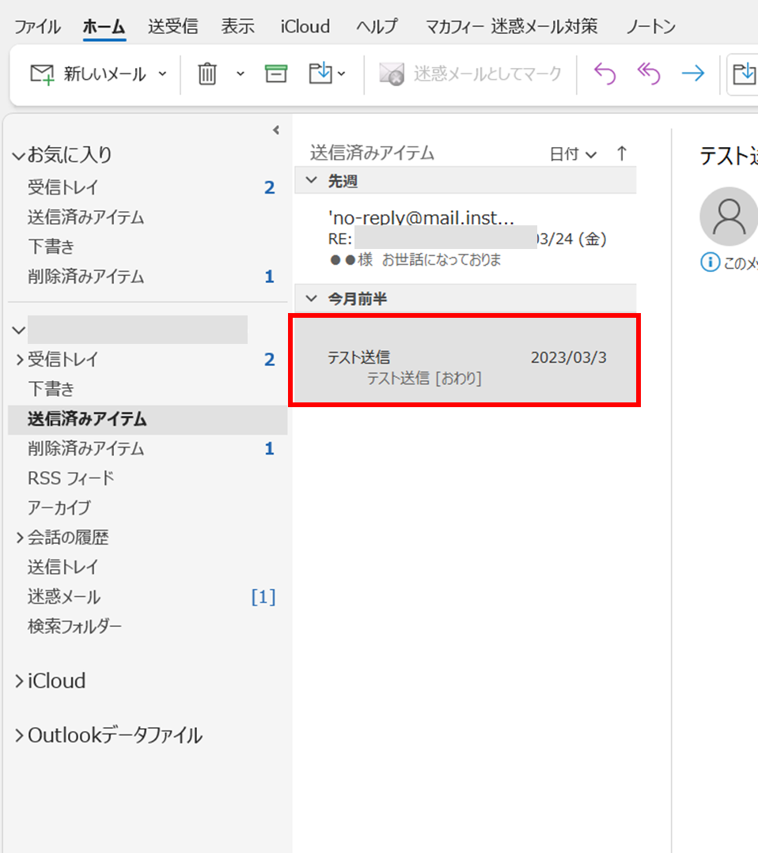This screenshot has height=853, width=758.
Task: Click the Forward arrow icon
Action: coord(692,74)
